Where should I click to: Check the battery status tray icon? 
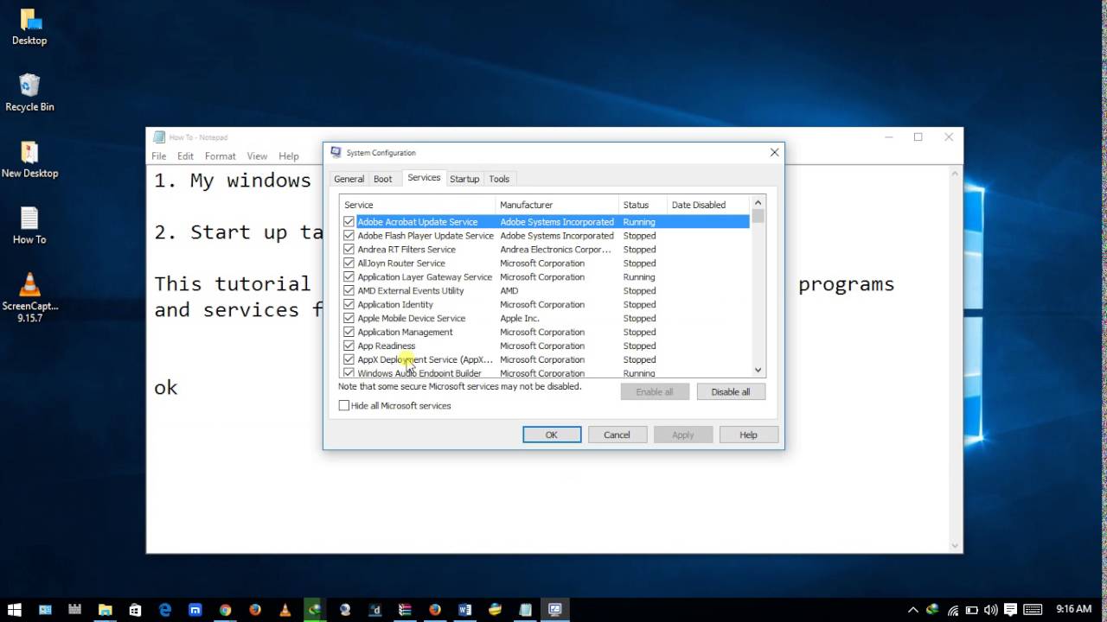pos(972,610)
